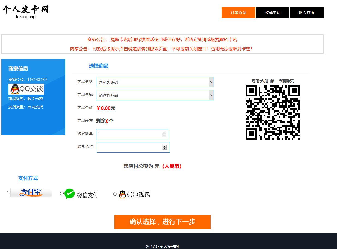Click the 联系QQ field up spinner
Viewport: 337px width, 249px height.
[x=165, y=146]
